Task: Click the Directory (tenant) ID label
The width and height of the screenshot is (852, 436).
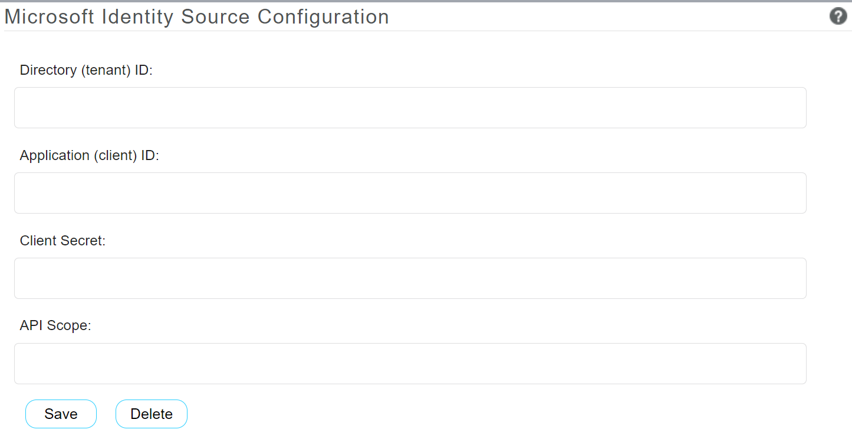Action: (86, 71)
